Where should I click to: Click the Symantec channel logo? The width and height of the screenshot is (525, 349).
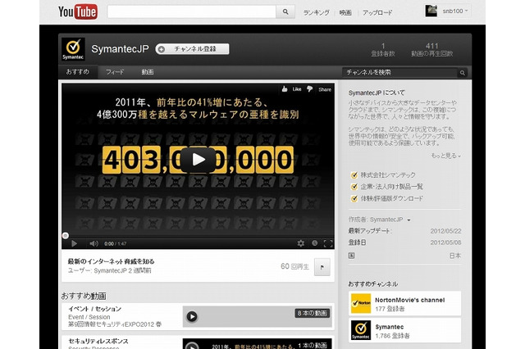click(73, 49)
